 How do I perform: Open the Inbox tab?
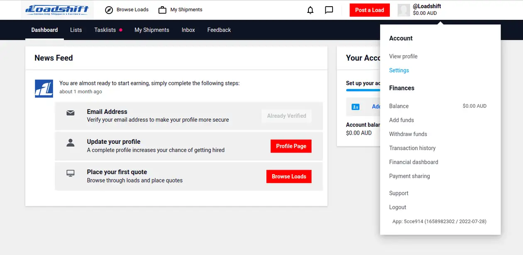coord(188,30)
